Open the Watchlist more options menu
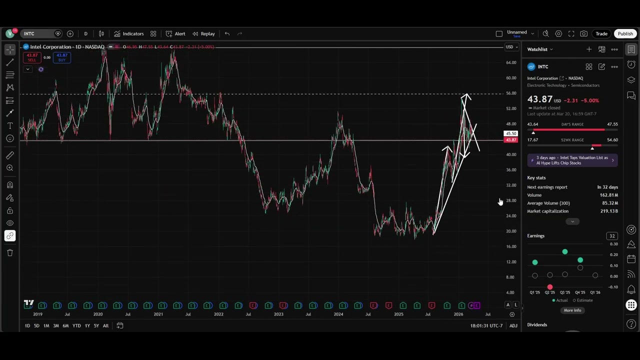Image resolution: width=640 pixels, height=360 pixels. [614, 49]
